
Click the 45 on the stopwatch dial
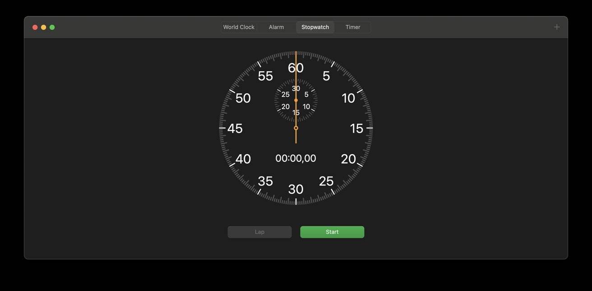pyautogui.click(x=235, y=128)
